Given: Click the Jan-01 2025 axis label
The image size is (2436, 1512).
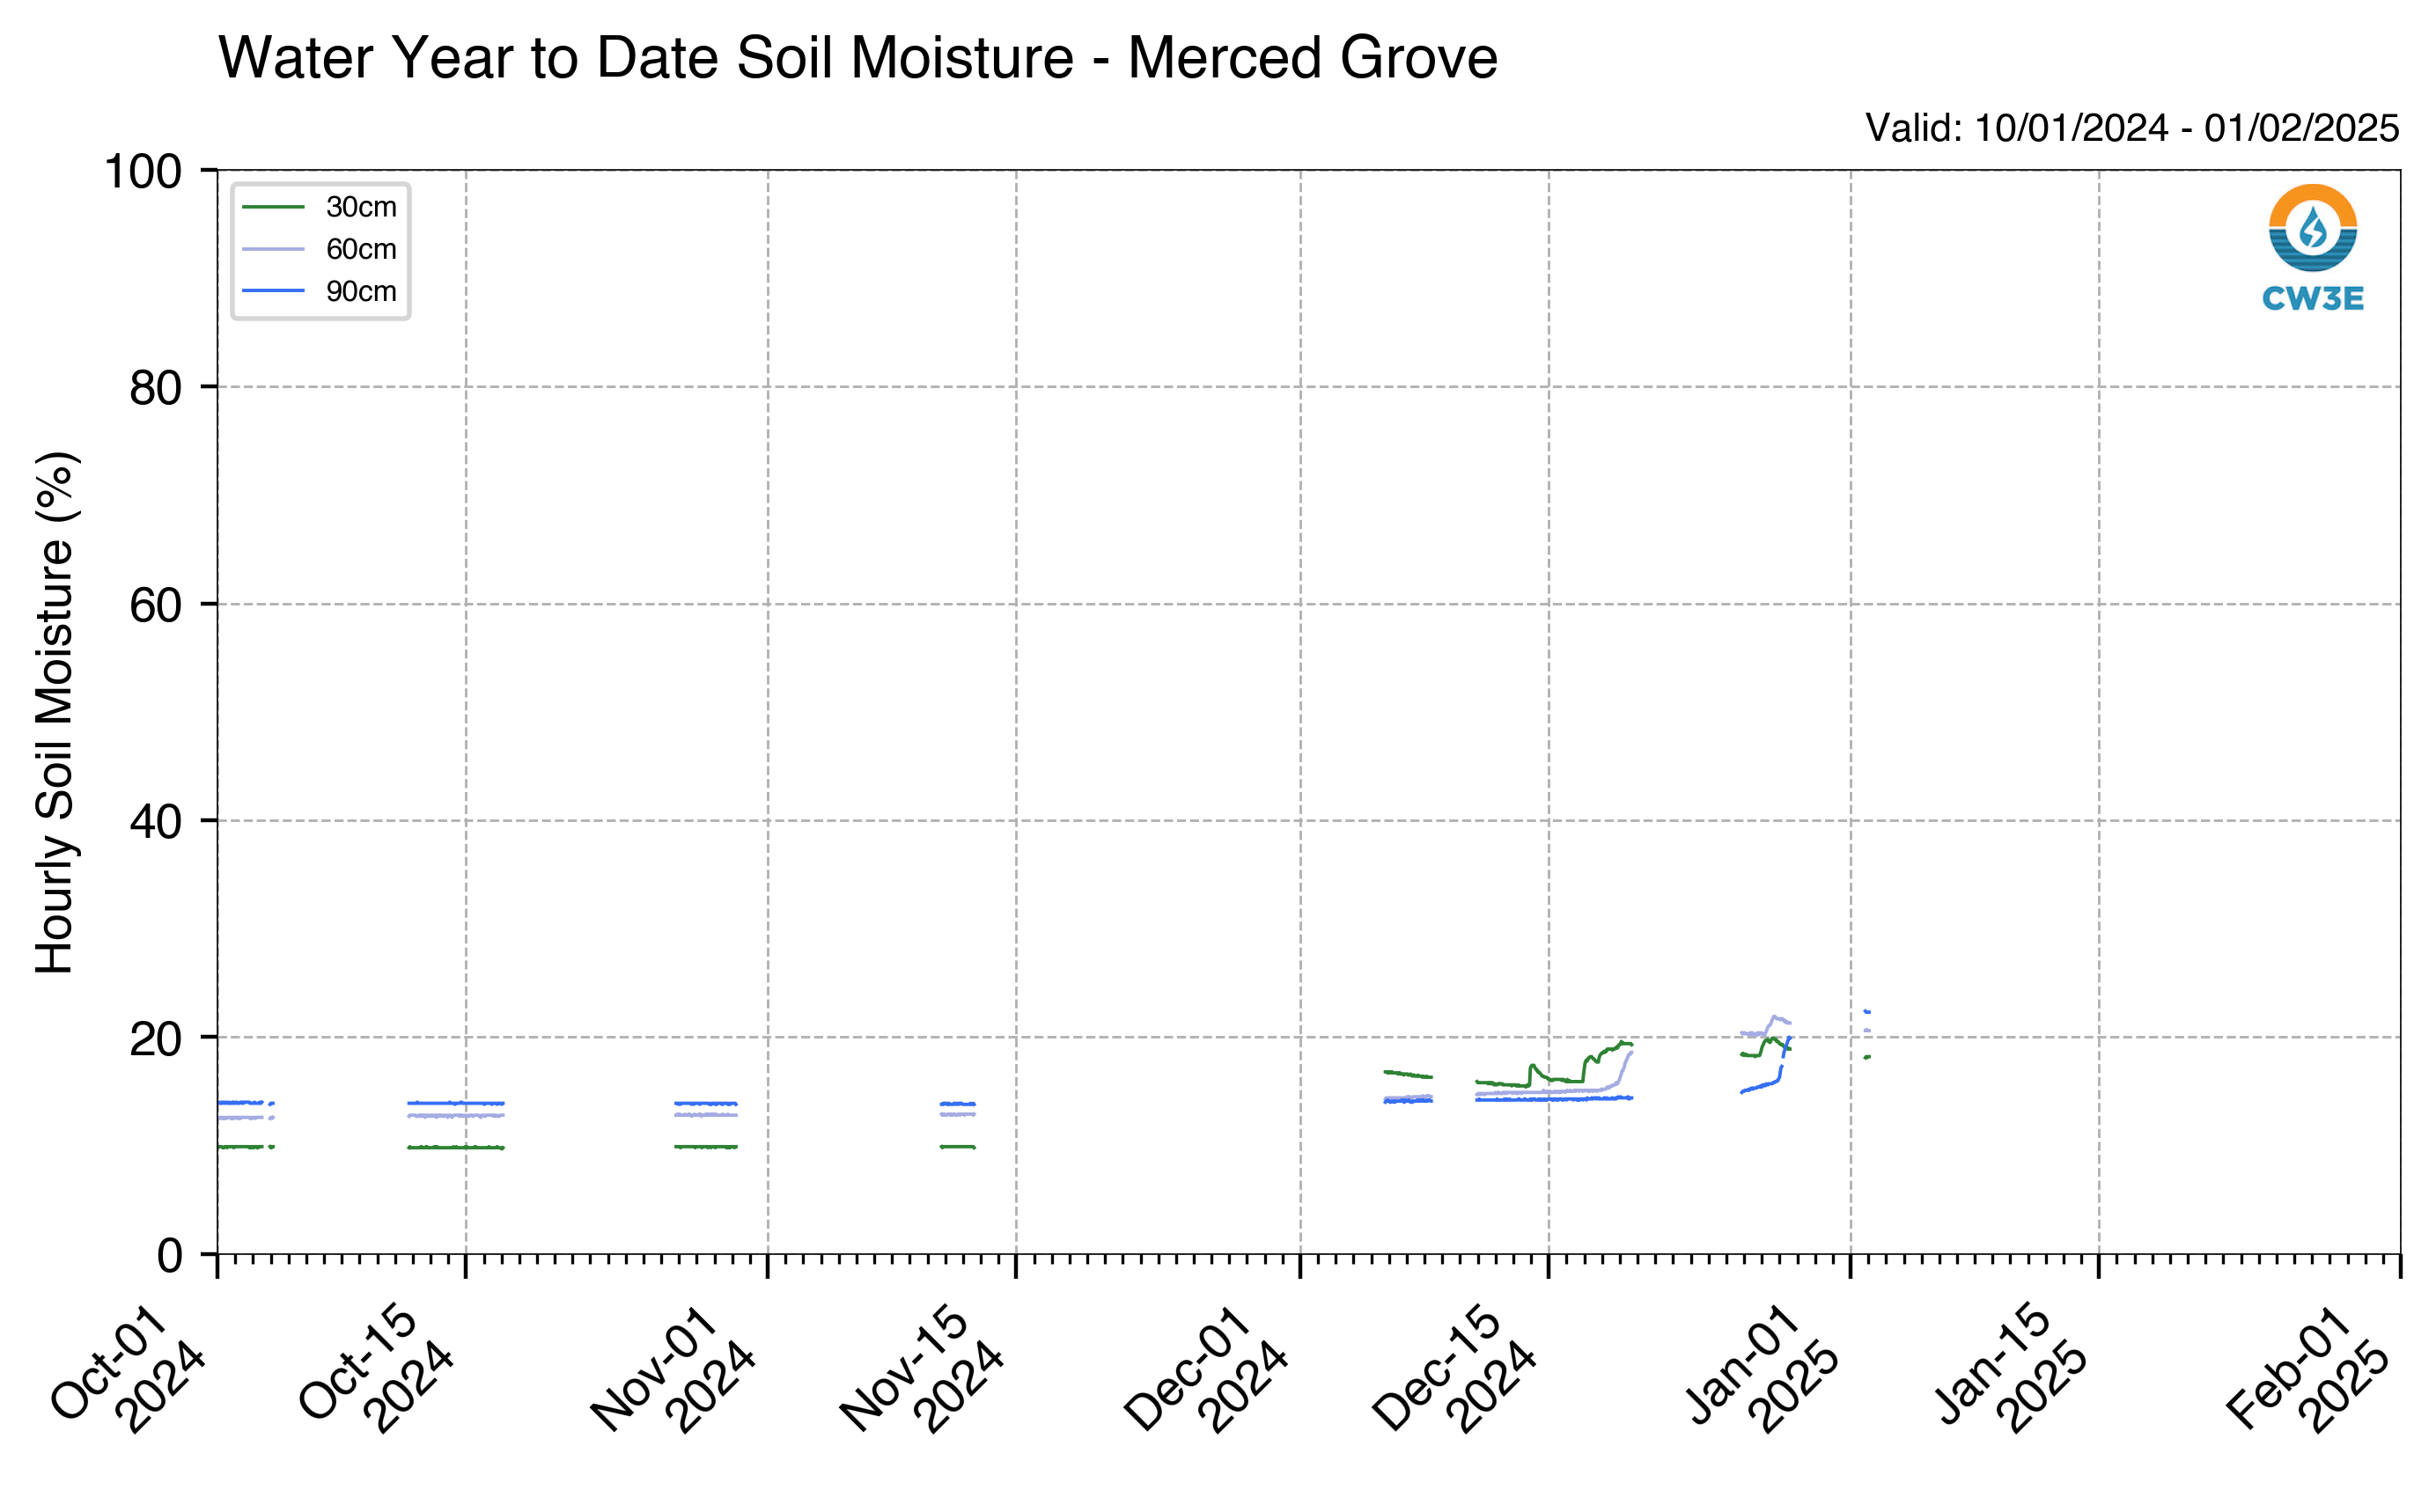Looking at the screenshot, I should click(x=1762, y=1368).
